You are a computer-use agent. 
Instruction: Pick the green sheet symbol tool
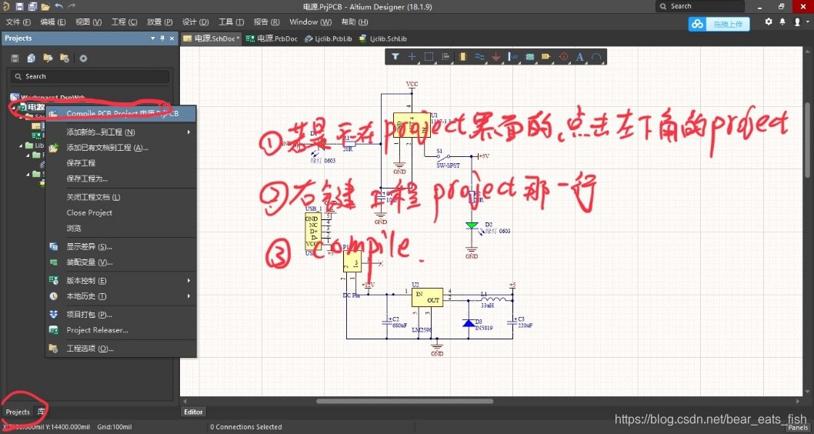529,57
